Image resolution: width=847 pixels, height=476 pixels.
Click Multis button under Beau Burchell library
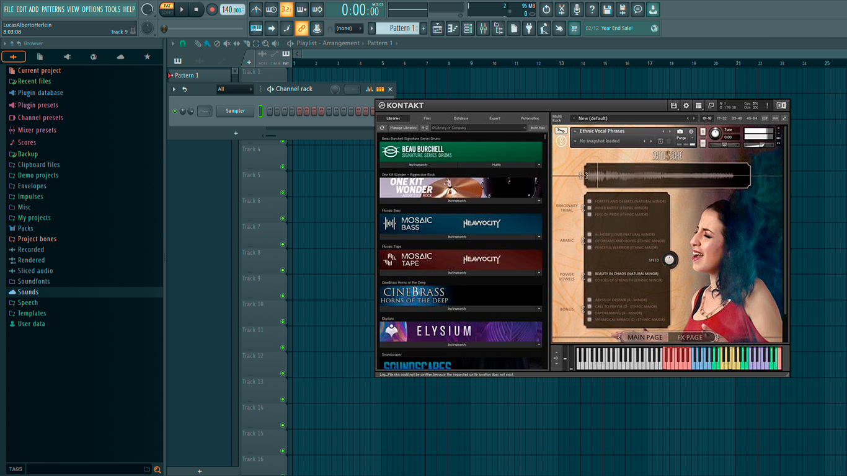[496, 165]
